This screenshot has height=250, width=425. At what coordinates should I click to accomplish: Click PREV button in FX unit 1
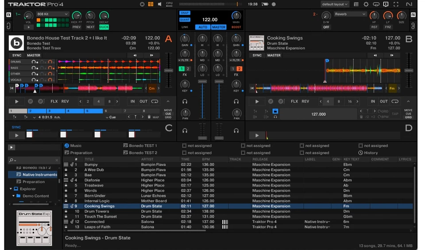click(x=77, y=27)
